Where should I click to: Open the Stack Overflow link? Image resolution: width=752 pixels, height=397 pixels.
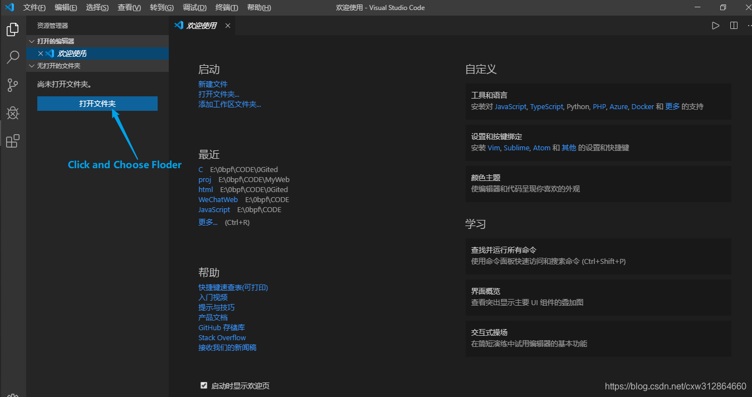pyautogui.click(x=222, y=337)
